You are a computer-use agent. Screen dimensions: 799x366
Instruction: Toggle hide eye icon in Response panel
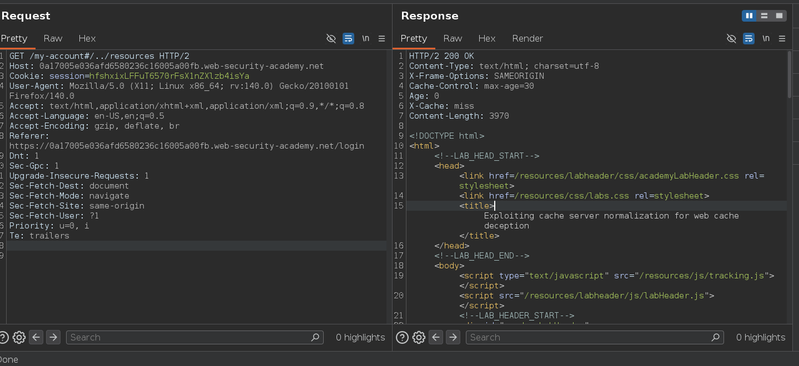point(732,39)
